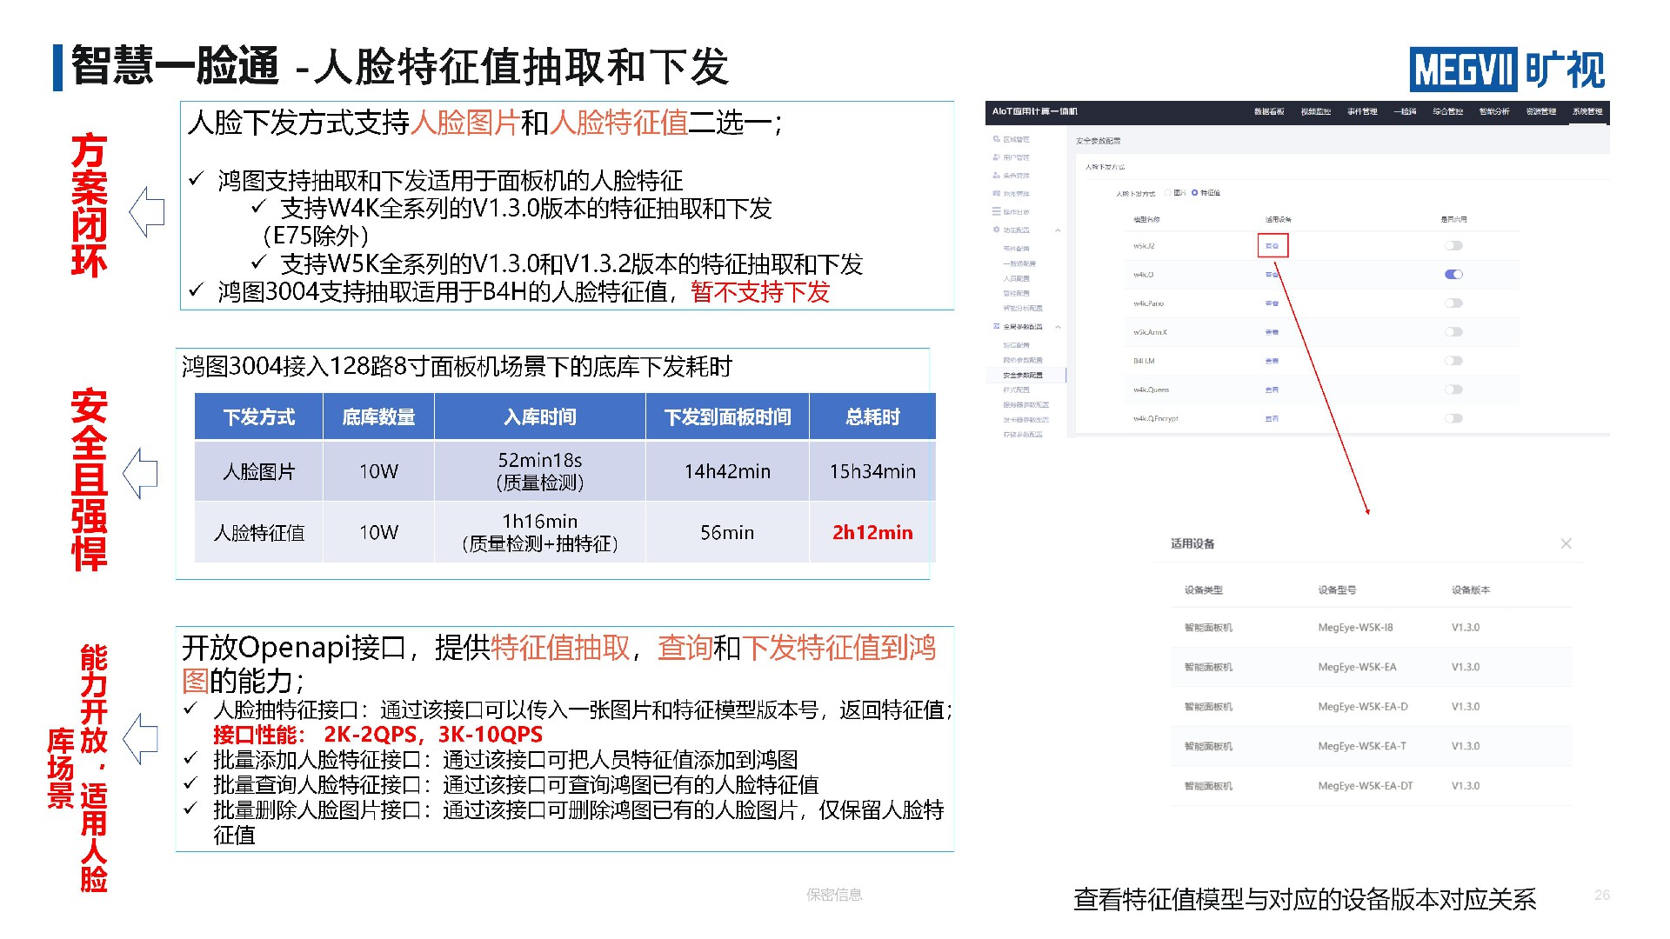
Task: Click 查看 link for w5k.J2
Action: 1272,246
